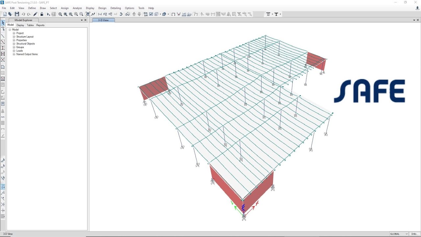Select the 3-D View tab
The height and width of the screenshot is (237, 421).
pyautogui.click(x=103, y=20)
